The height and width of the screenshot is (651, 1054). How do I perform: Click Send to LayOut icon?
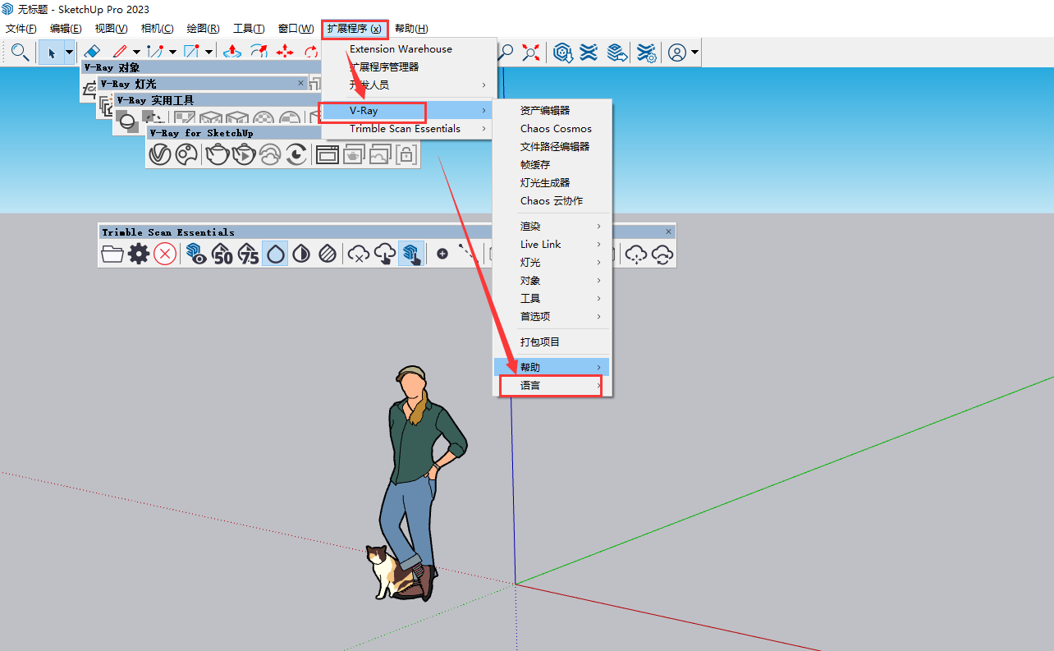[x=617, y=53]
